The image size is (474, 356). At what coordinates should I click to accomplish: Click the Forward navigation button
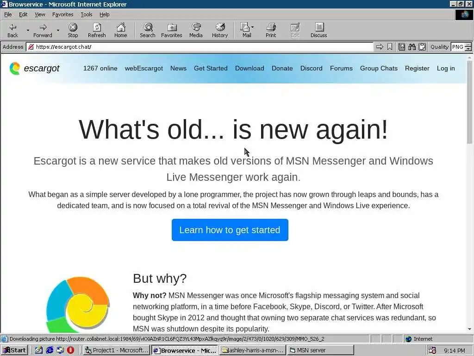tap(43, 30)
